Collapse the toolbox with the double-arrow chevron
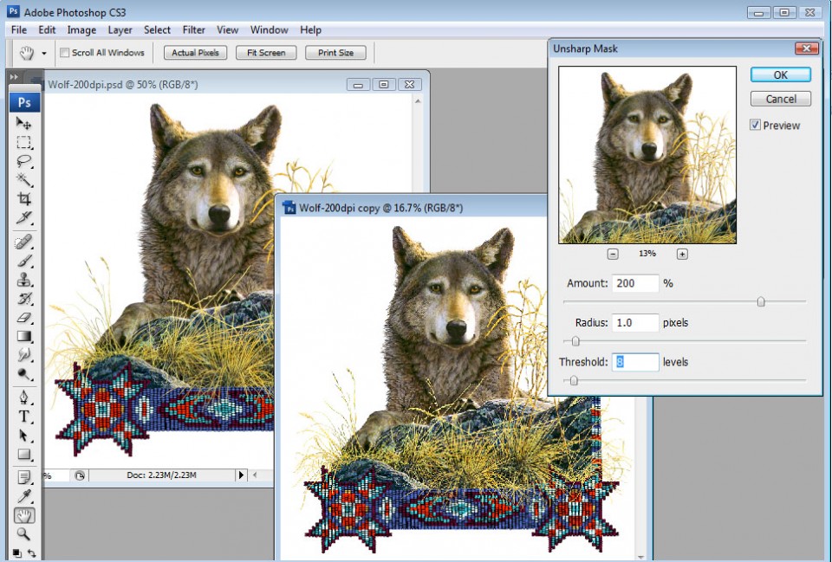This screenshot has height=562, width=832. pos(13,76)
